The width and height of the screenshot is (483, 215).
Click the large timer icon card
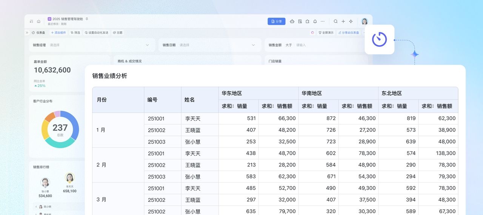tap(379, 40)
